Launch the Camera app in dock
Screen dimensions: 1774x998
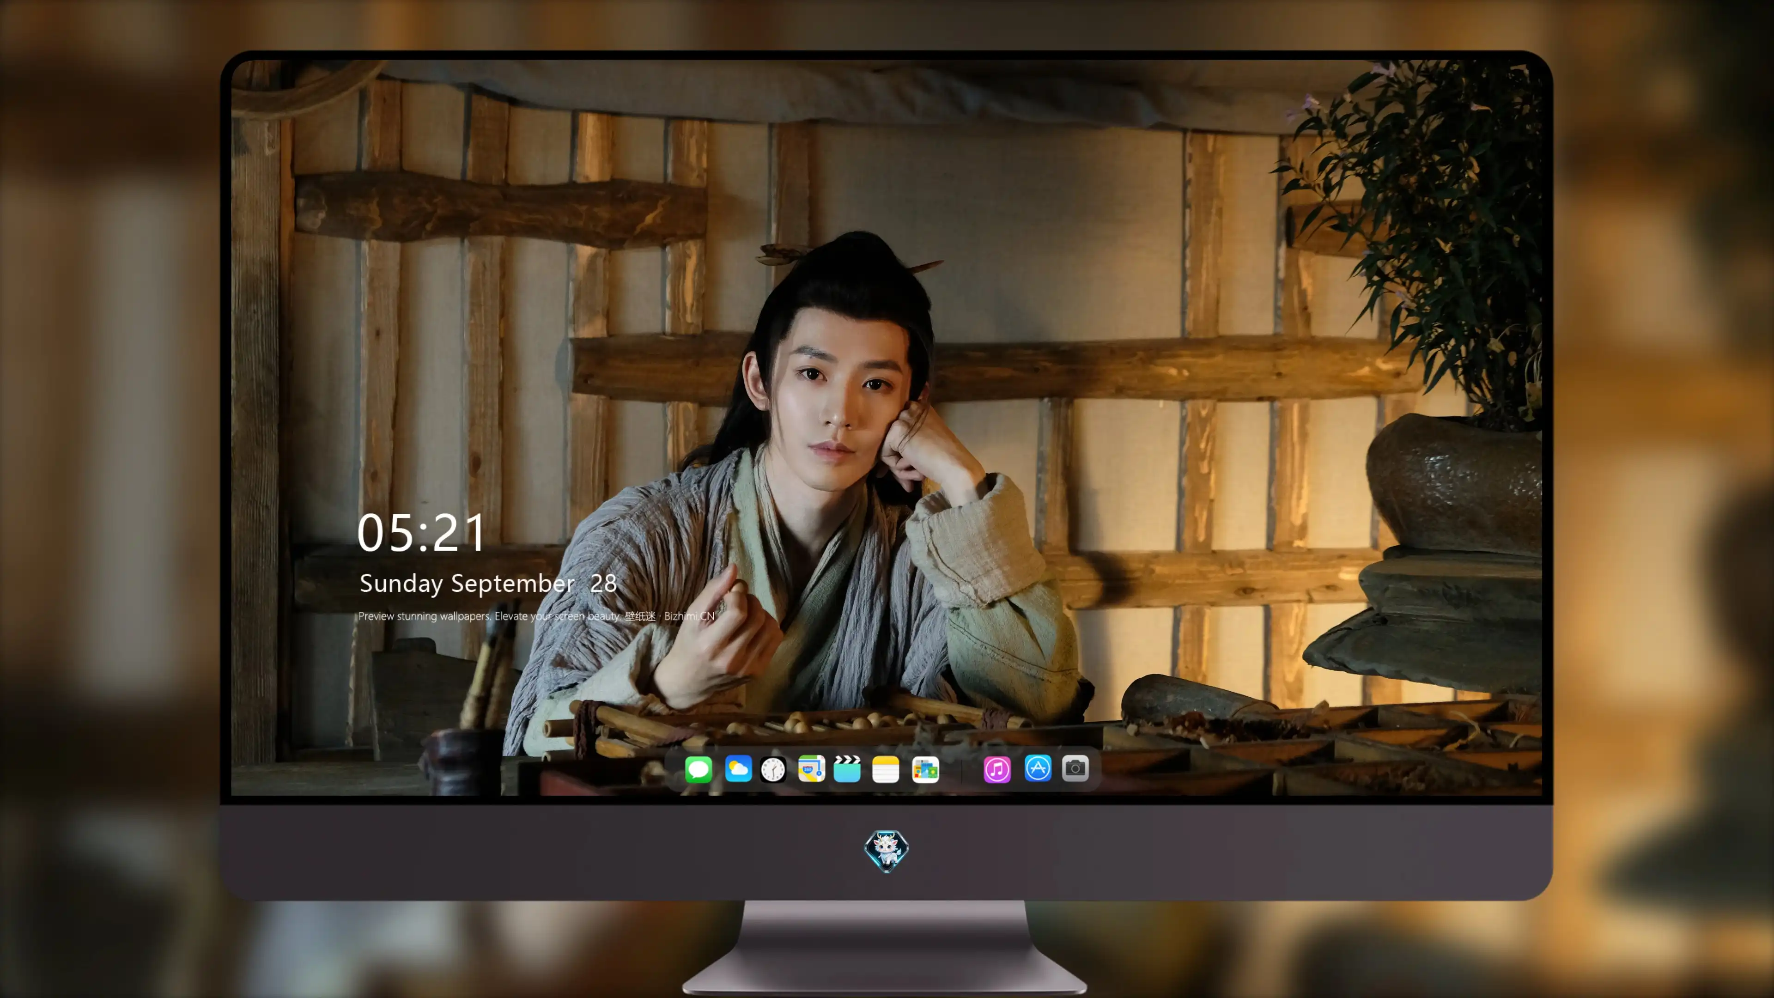(x=1075, y=768)
